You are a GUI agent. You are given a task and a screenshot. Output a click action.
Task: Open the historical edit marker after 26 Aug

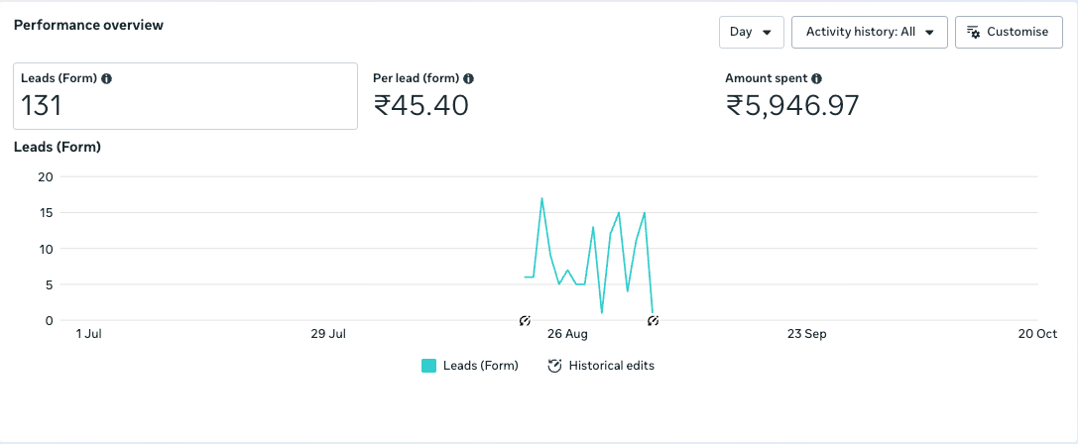coord(654,320)
